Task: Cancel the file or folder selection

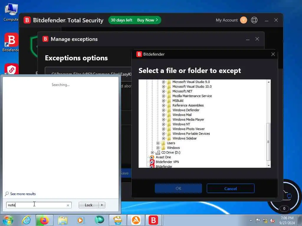Action: (x=231, y=189)
